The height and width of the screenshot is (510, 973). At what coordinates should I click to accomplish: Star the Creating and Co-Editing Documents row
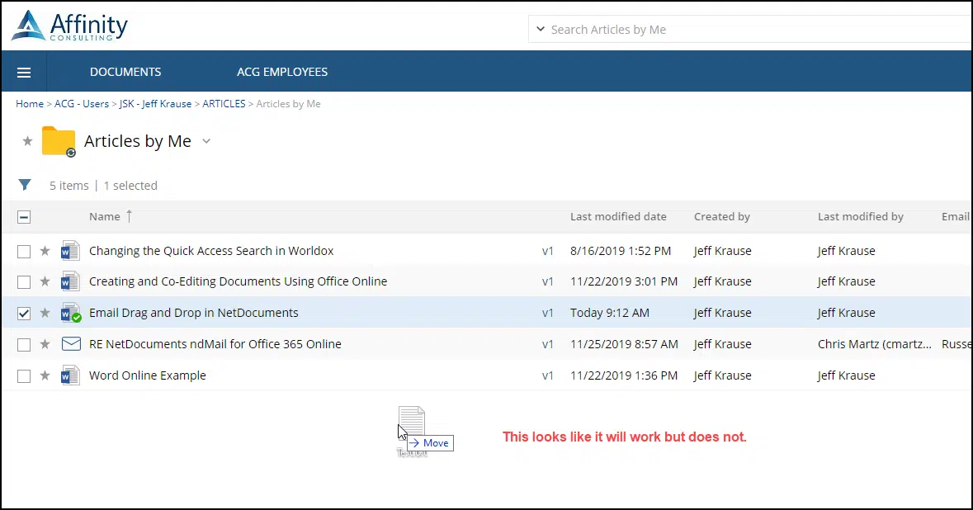tap(45, 281)
